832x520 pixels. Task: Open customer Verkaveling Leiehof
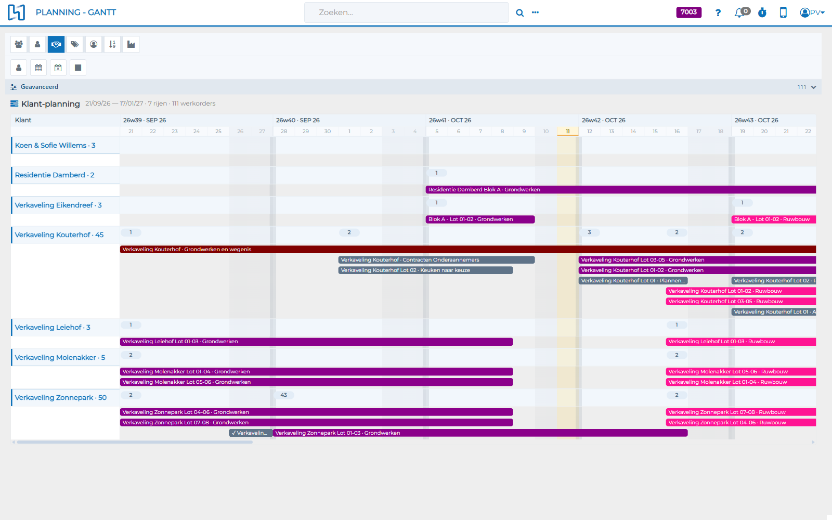[x=53, y=328]
